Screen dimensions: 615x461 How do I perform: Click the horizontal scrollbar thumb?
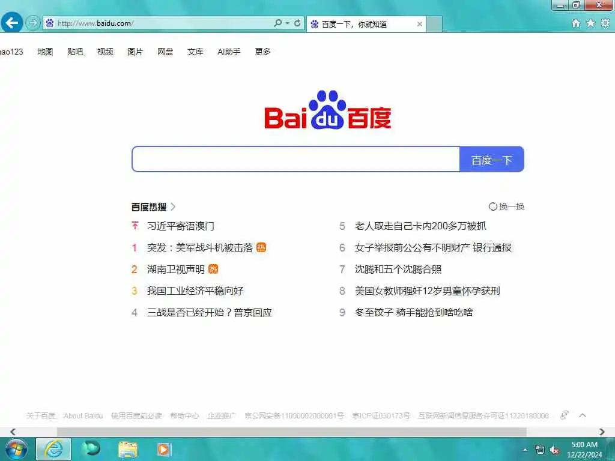click(291, 432)
